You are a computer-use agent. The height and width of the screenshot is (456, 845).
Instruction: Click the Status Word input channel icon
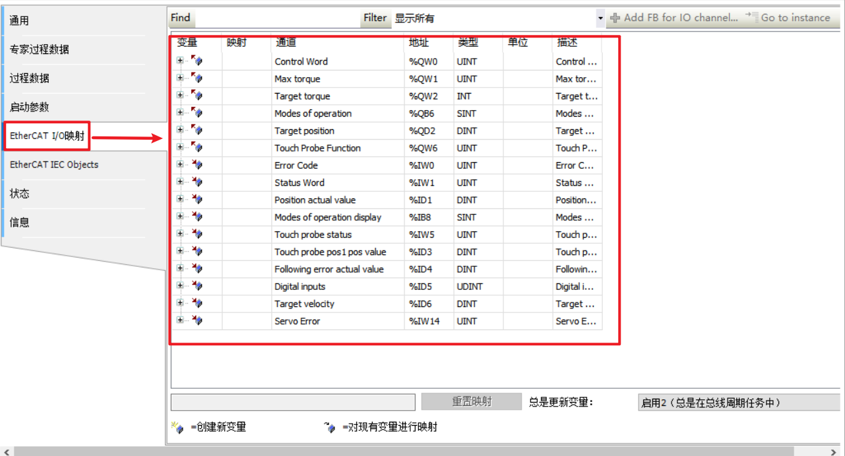click(x=197, y=182)
